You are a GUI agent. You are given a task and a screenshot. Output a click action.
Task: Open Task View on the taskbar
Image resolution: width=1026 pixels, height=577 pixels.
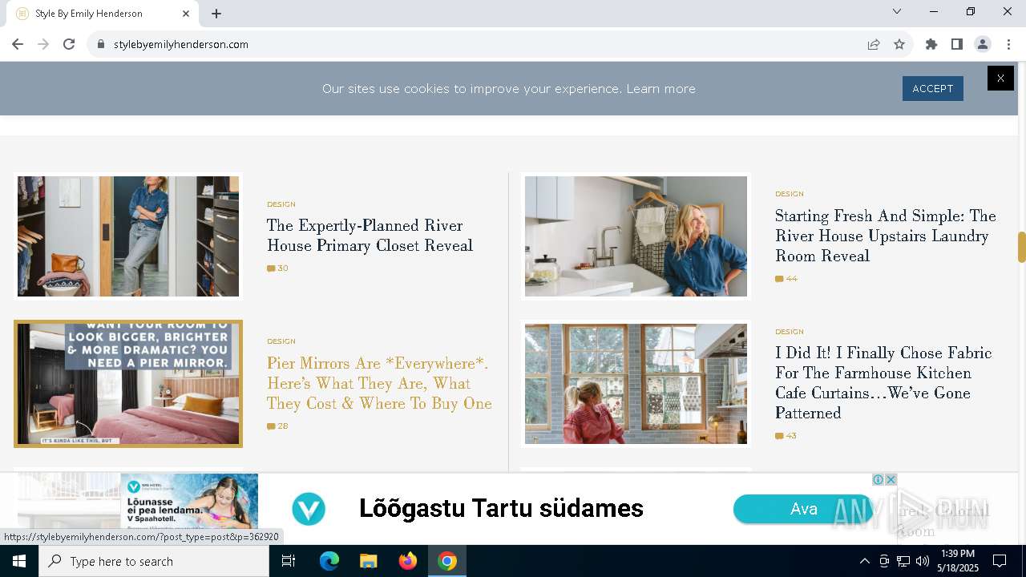289,561
